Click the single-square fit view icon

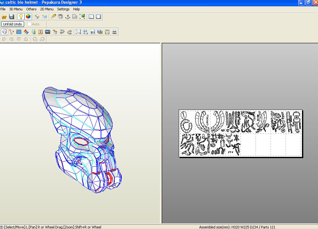click(x=78, y=32)
